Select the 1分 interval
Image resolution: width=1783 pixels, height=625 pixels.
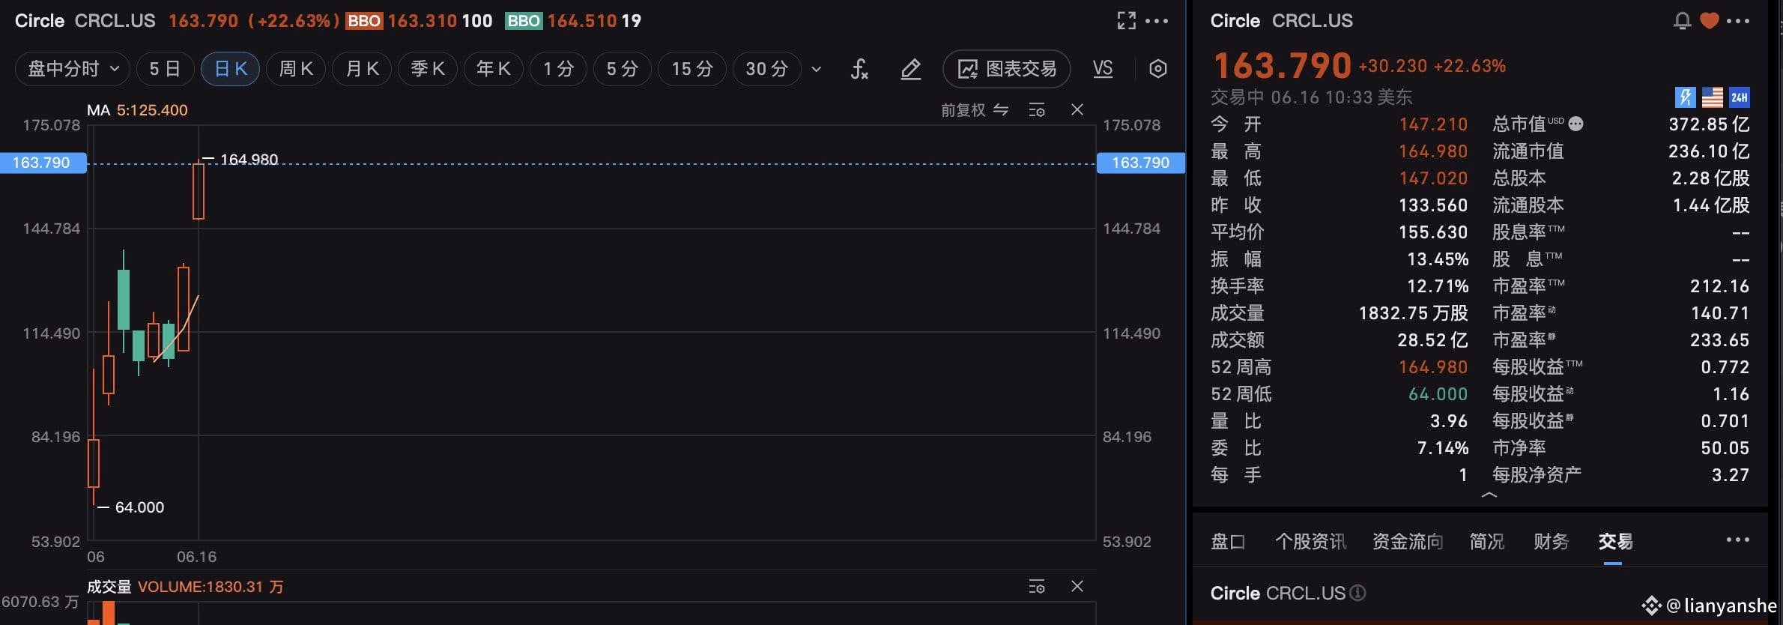coord(558,69)
